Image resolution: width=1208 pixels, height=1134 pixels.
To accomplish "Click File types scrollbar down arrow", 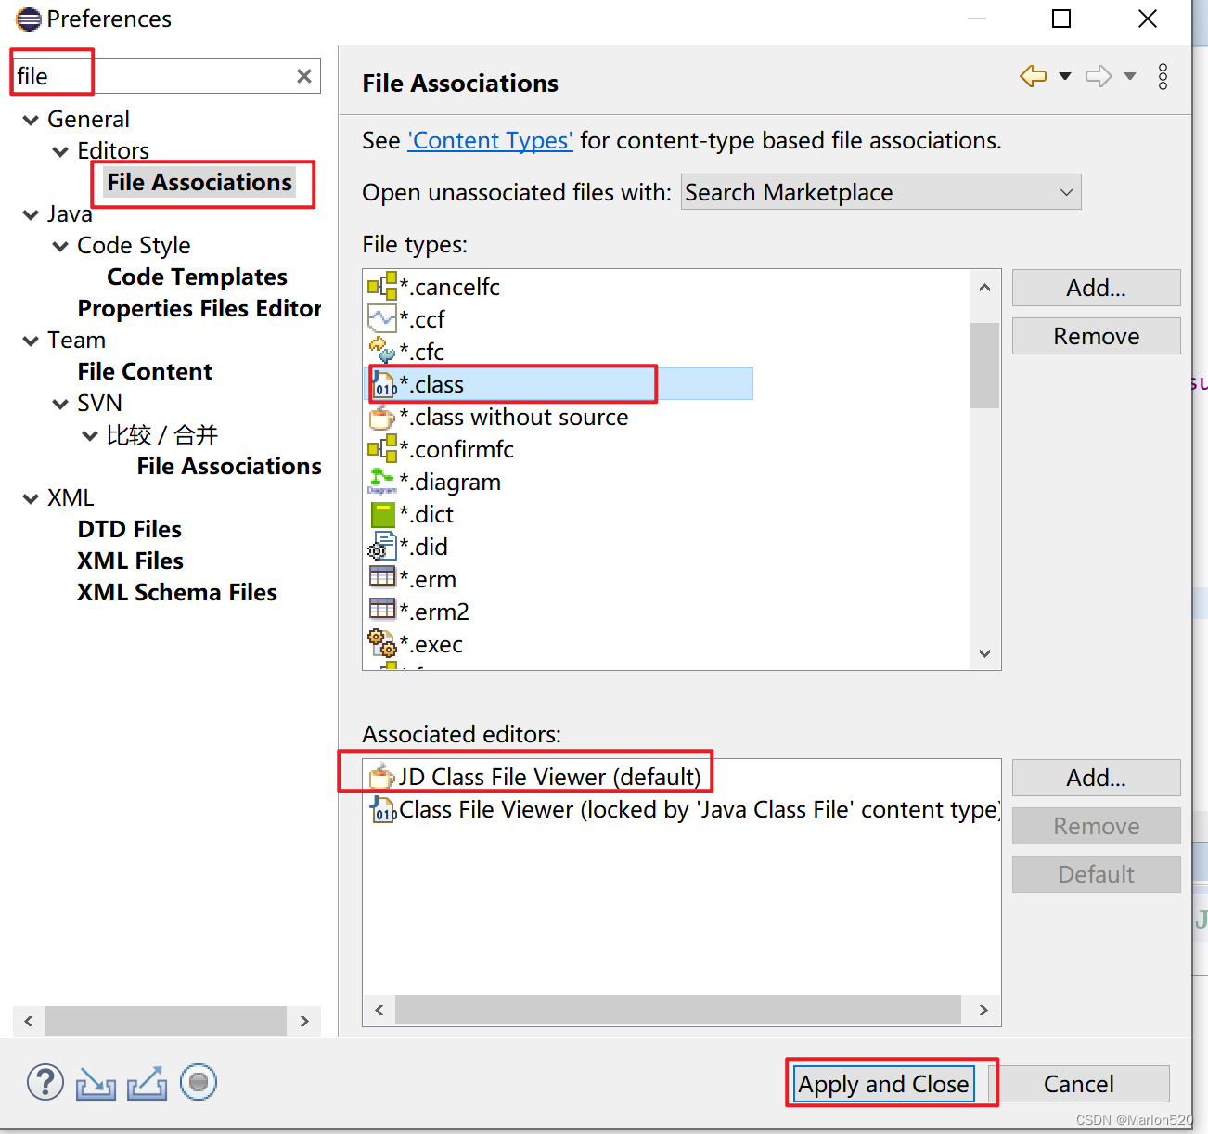I will pyautogui.click(x=984, y=653).
